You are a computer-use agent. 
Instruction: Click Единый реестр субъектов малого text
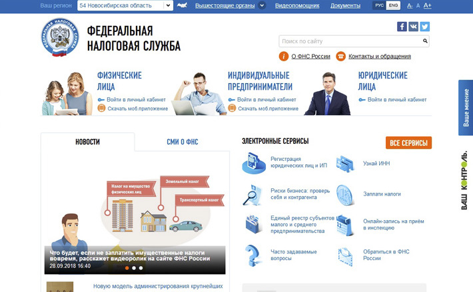[302, 225]
